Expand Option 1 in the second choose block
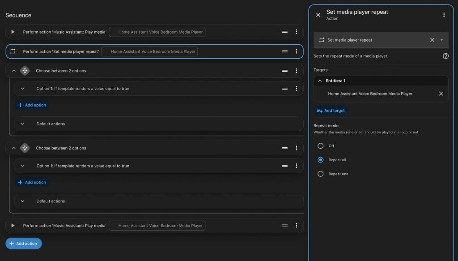This screenshot has height=261, width=458. tap(22, 166)
